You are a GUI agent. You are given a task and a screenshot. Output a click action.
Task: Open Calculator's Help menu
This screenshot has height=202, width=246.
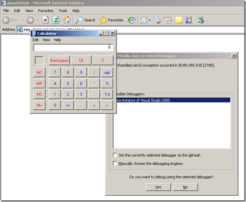coord(57,40)
